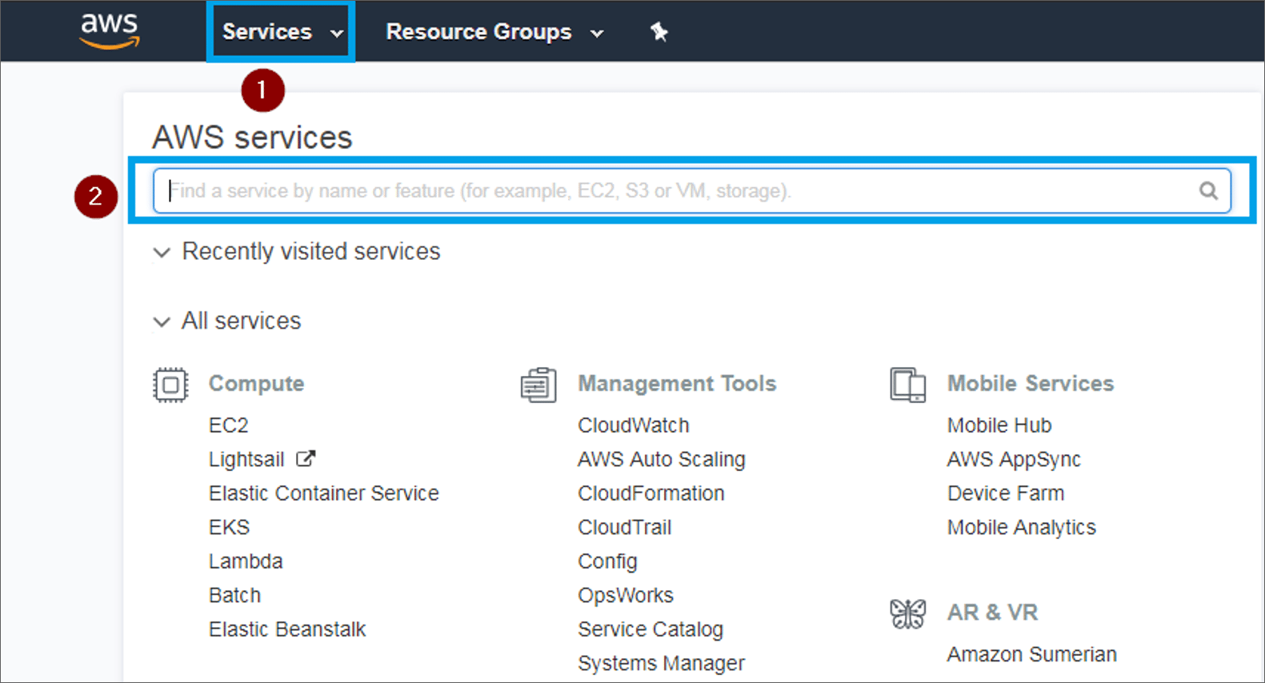Click the AWS logo
The height and width of the screenshot is (683, 1265).
pos(110,31)
